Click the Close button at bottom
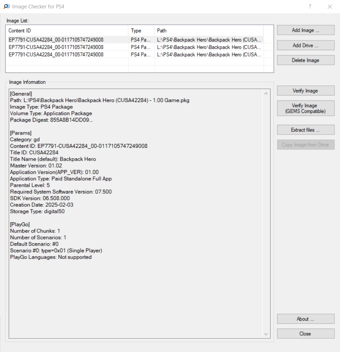Viewport: 340px width, 352px height. tap(305, 334)
